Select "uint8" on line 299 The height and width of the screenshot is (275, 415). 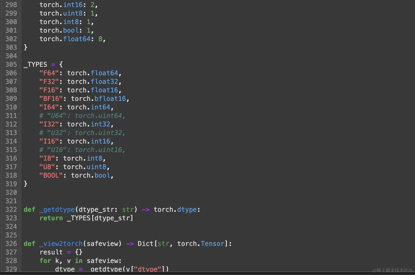pos(73,13)
